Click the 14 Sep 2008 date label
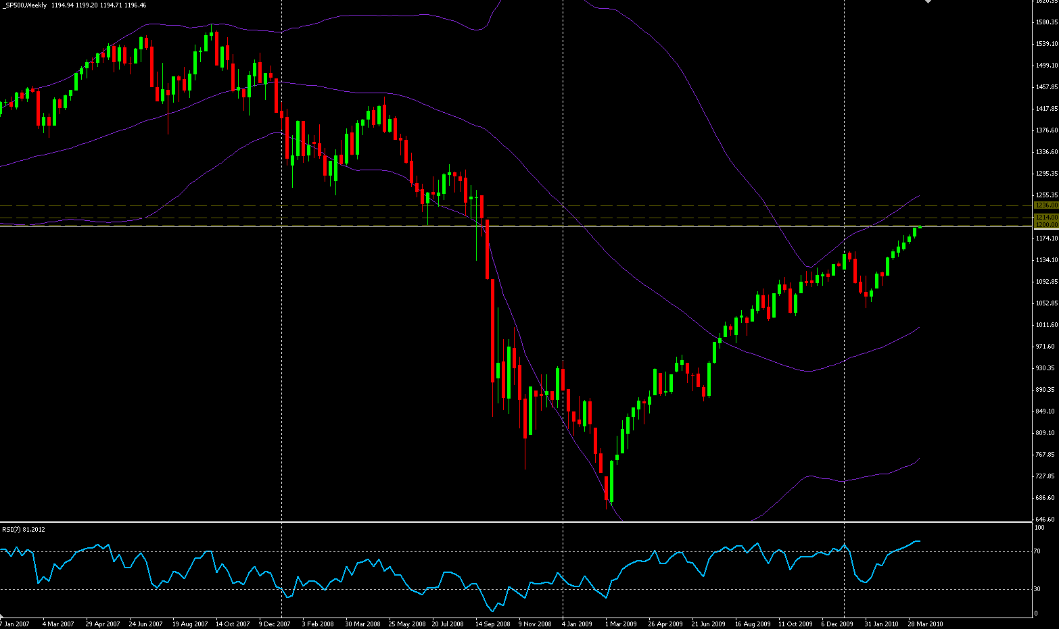 tap(492, 624)
